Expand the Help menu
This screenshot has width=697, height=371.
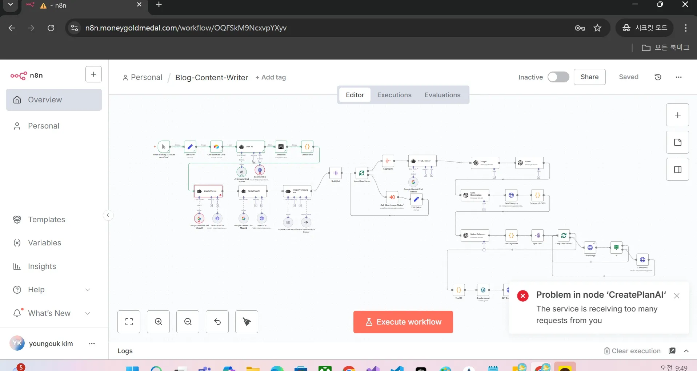pos(54,290)
